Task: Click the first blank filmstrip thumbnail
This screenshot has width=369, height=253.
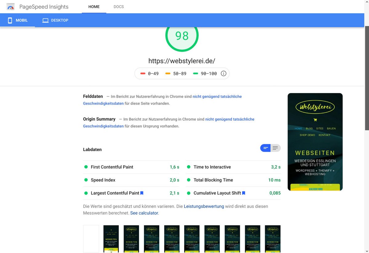Action: [x=91, y=239]
